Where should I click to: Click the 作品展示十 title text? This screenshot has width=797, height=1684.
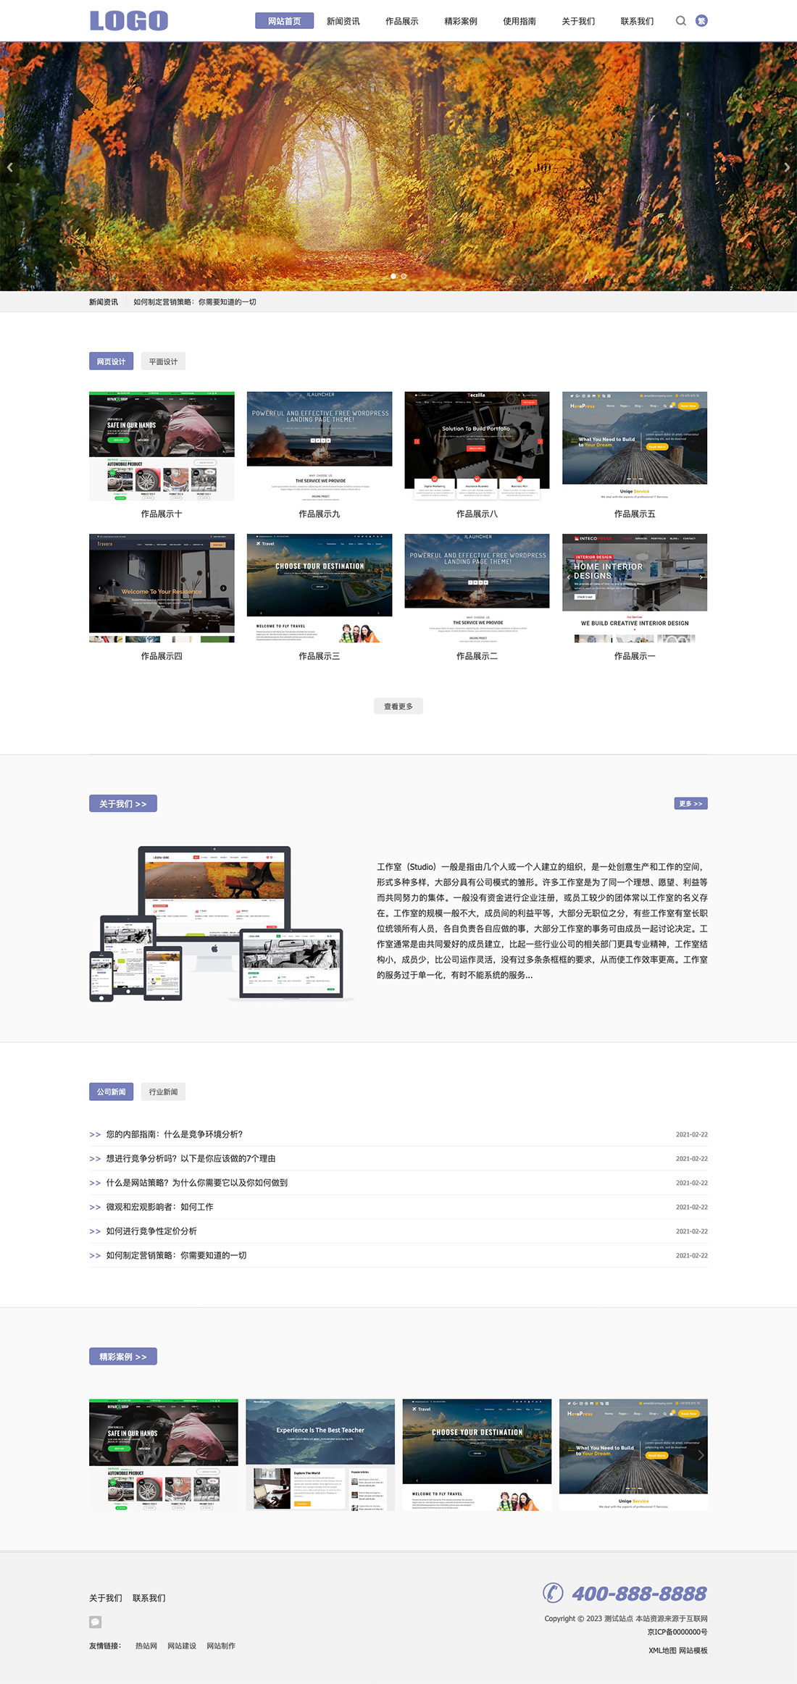point(162,514)
